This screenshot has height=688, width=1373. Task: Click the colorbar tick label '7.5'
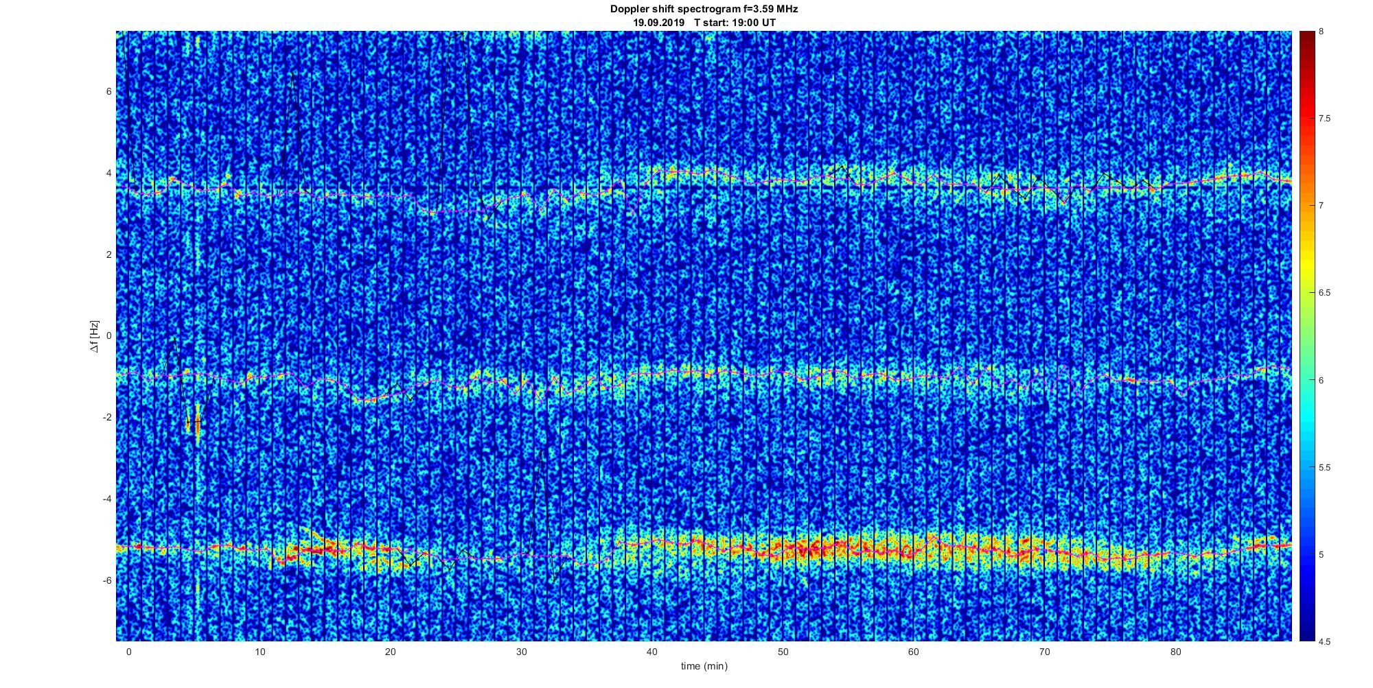[1325, 119]
